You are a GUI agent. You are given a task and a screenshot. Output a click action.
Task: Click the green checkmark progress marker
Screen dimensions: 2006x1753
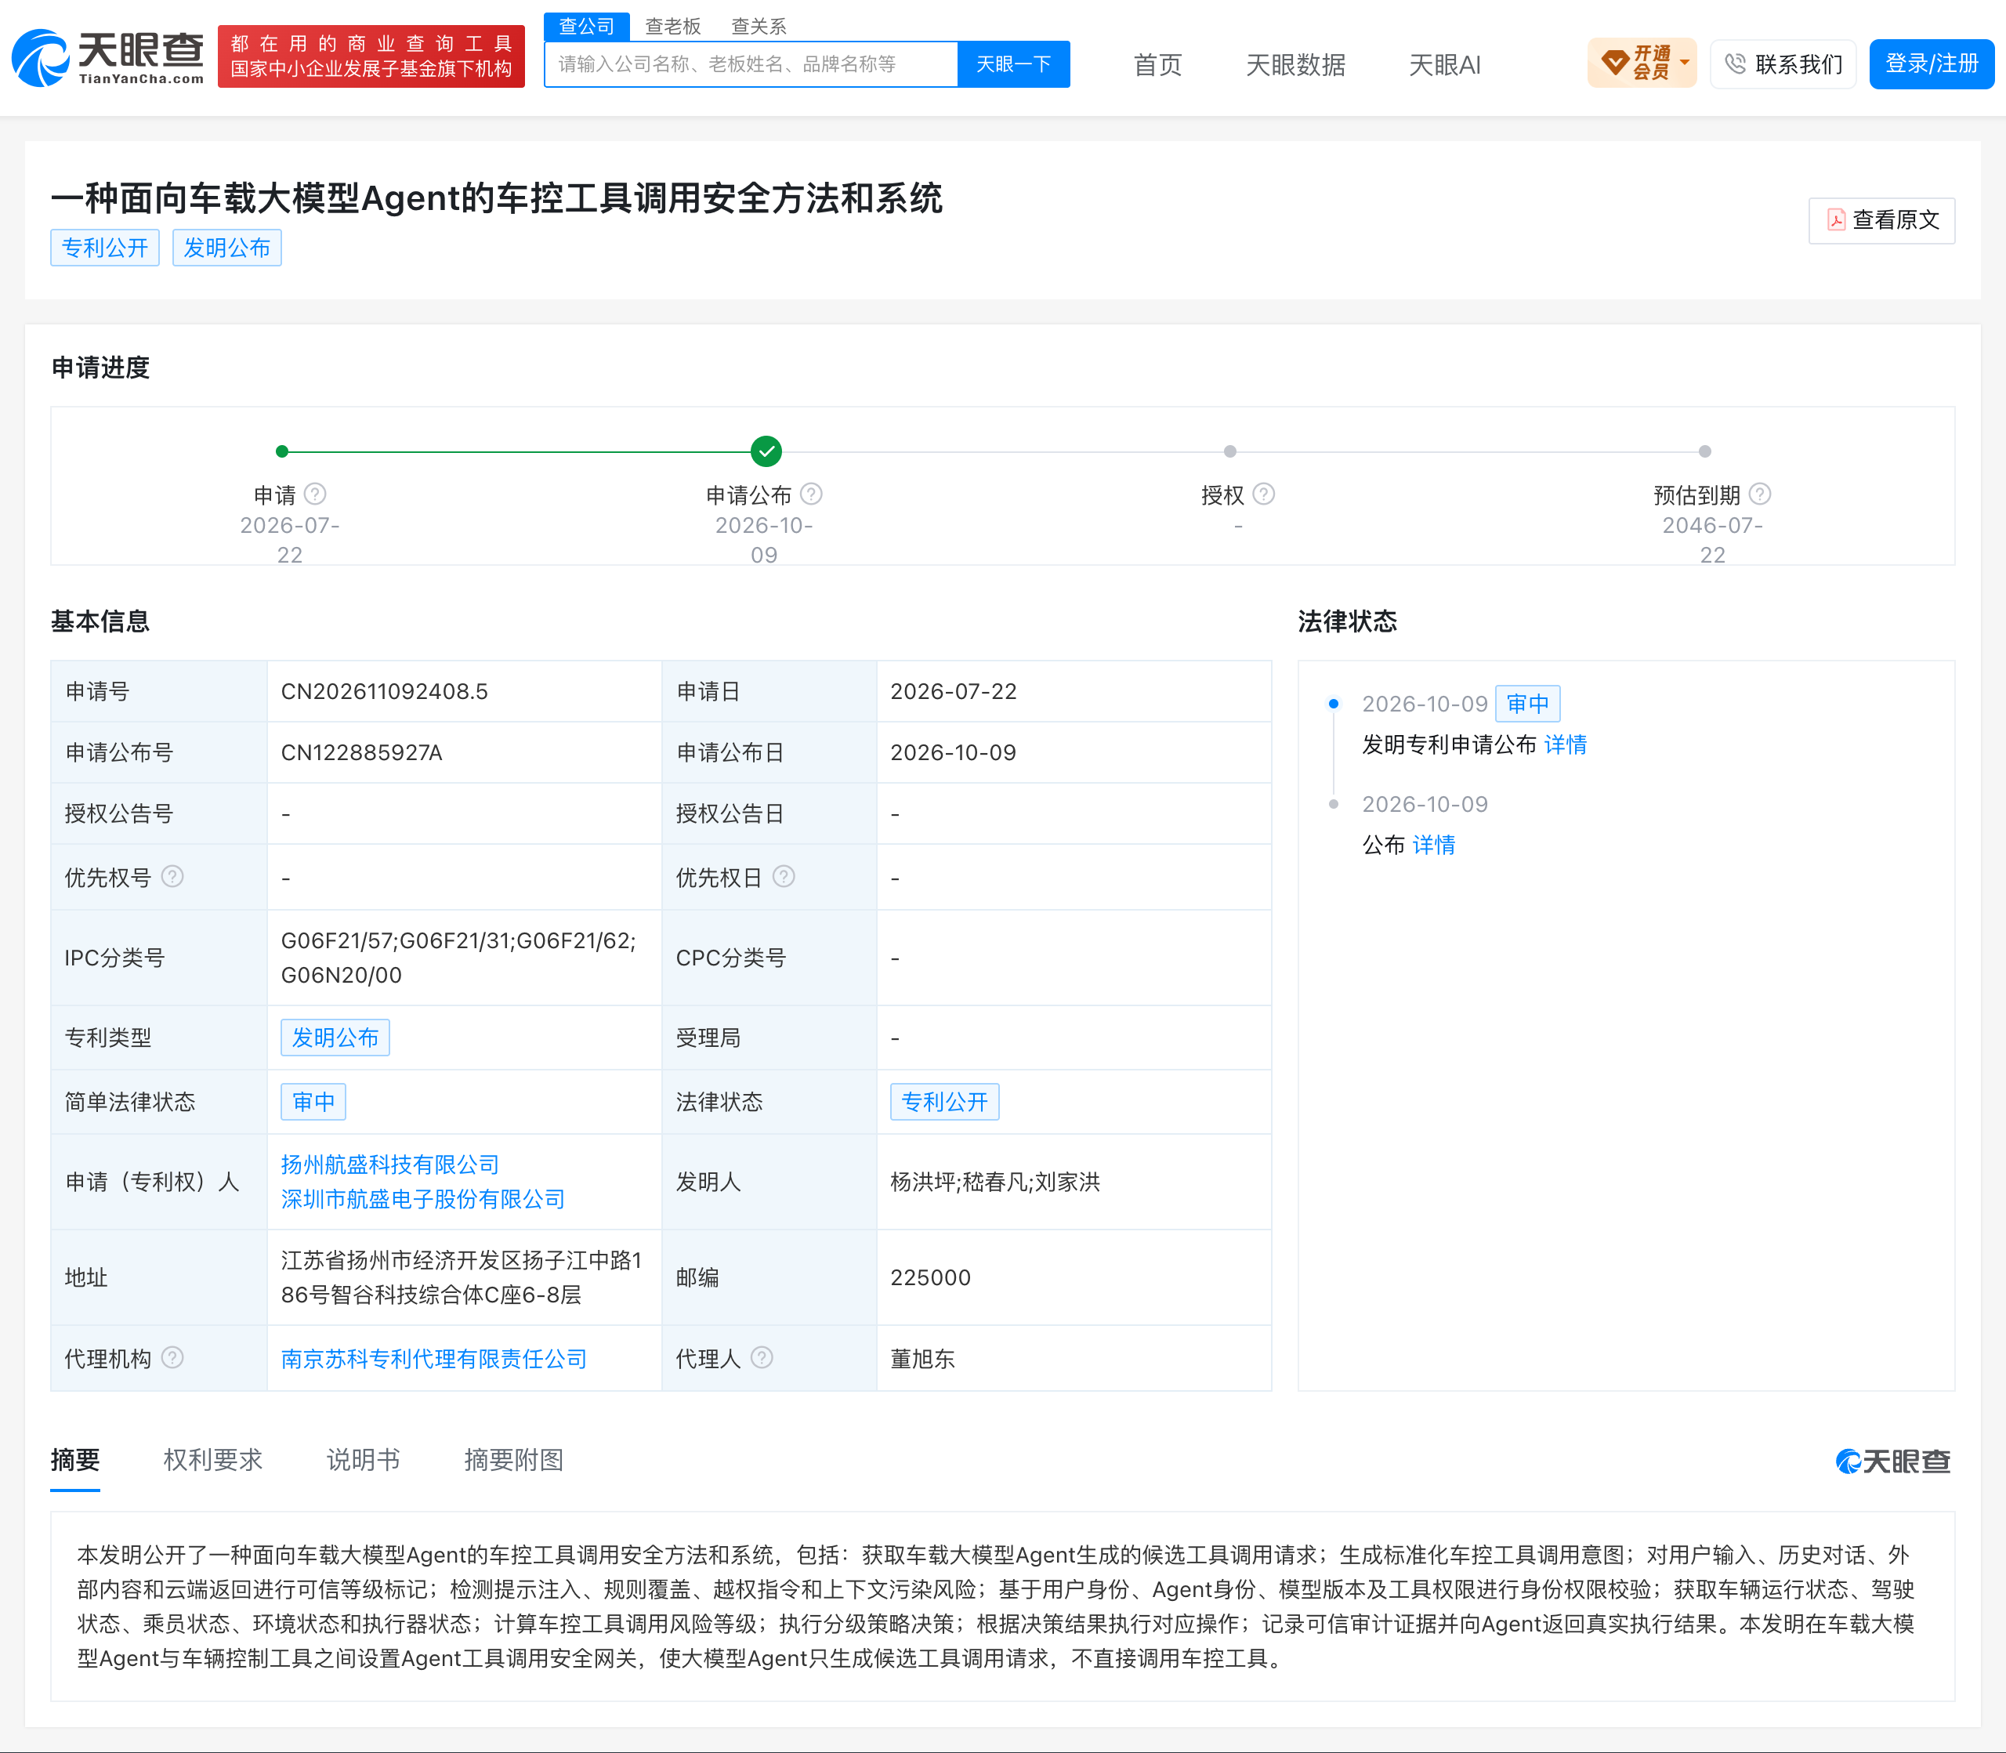[766, 451]
